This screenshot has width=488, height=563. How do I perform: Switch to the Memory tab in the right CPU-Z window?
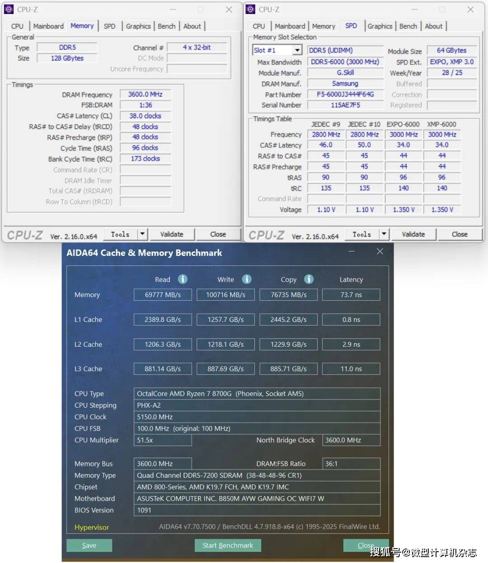tap(324, 26)
